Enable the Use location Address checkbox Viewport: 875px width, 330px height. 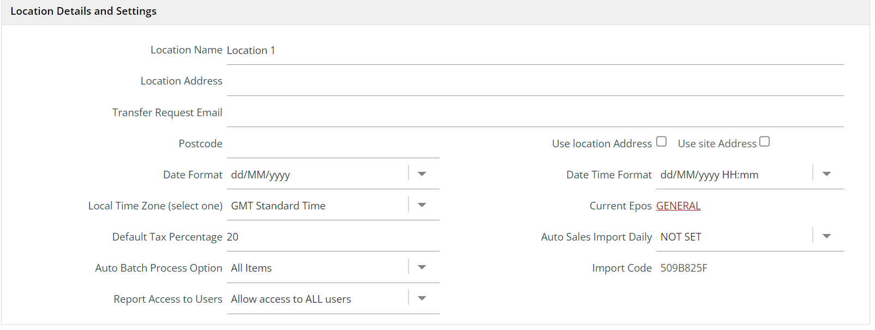[x=661, y=142]
